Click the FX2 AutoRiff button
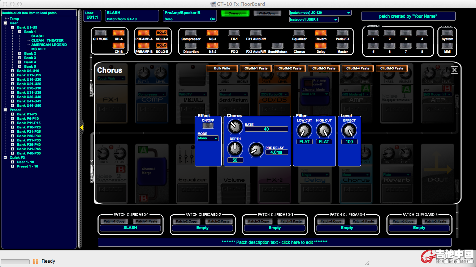The image size is (476, 267). [x=256, y=46]
